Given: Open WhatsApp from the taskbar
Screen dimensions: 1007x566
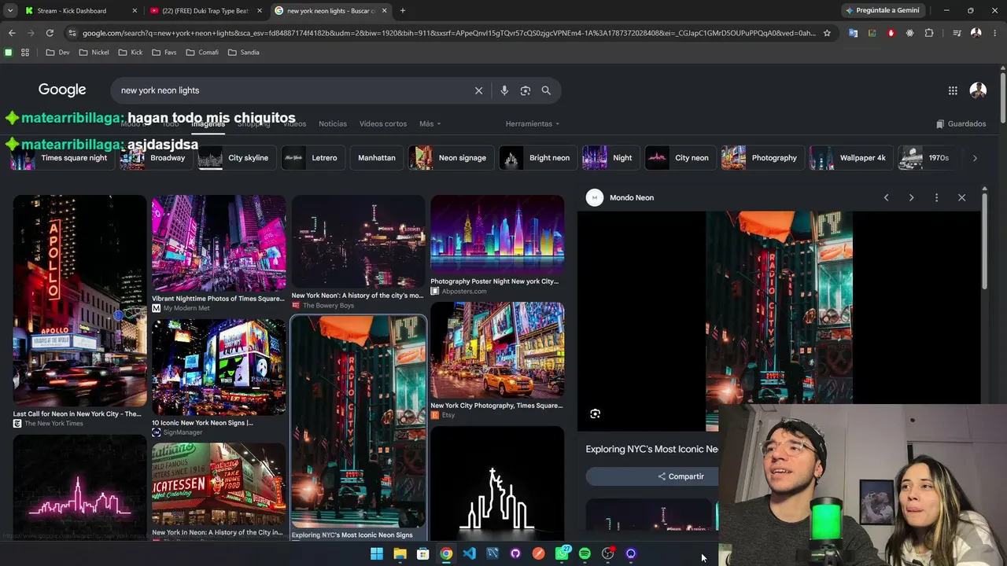Looking at the screenshot, I should (562, 553).
